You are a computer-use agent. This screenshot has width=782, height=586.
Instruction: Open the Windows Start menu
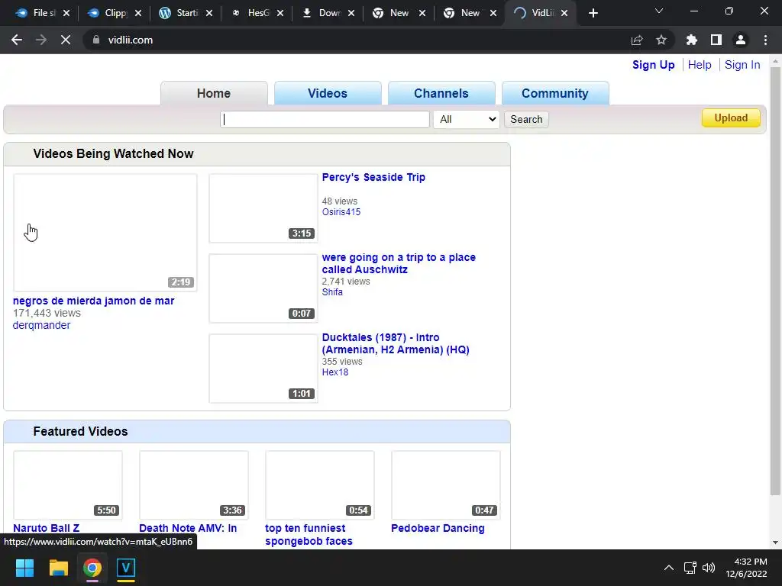[x=24, y=568]
